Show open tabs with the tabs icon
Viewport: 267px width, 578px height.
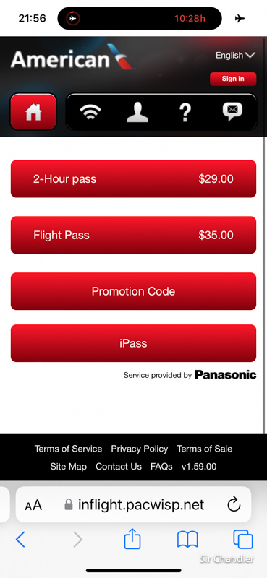(243, 540)
